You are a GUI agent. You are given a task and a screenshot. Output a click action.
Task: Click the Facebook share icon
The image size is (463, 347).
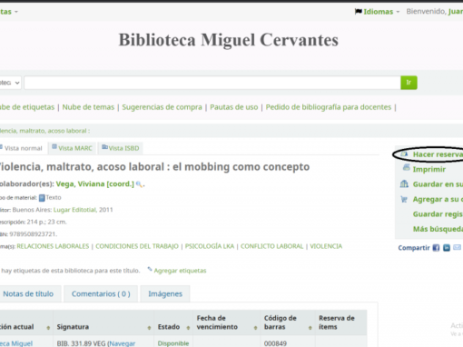click(x=436, y=248)
